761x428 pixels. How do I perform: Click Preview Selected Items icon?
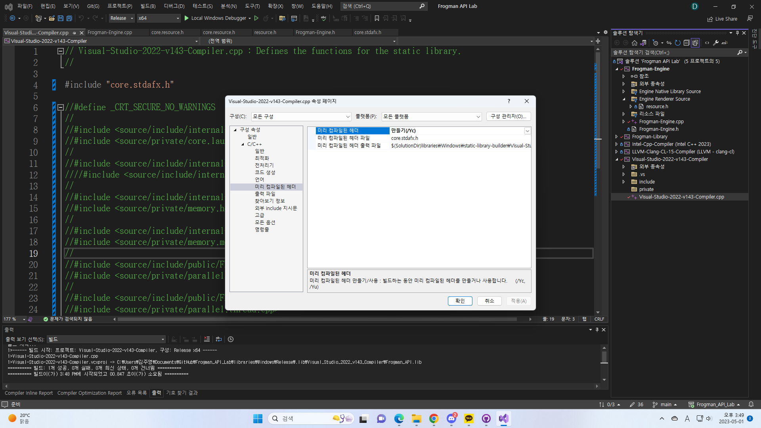click(725, 43)
